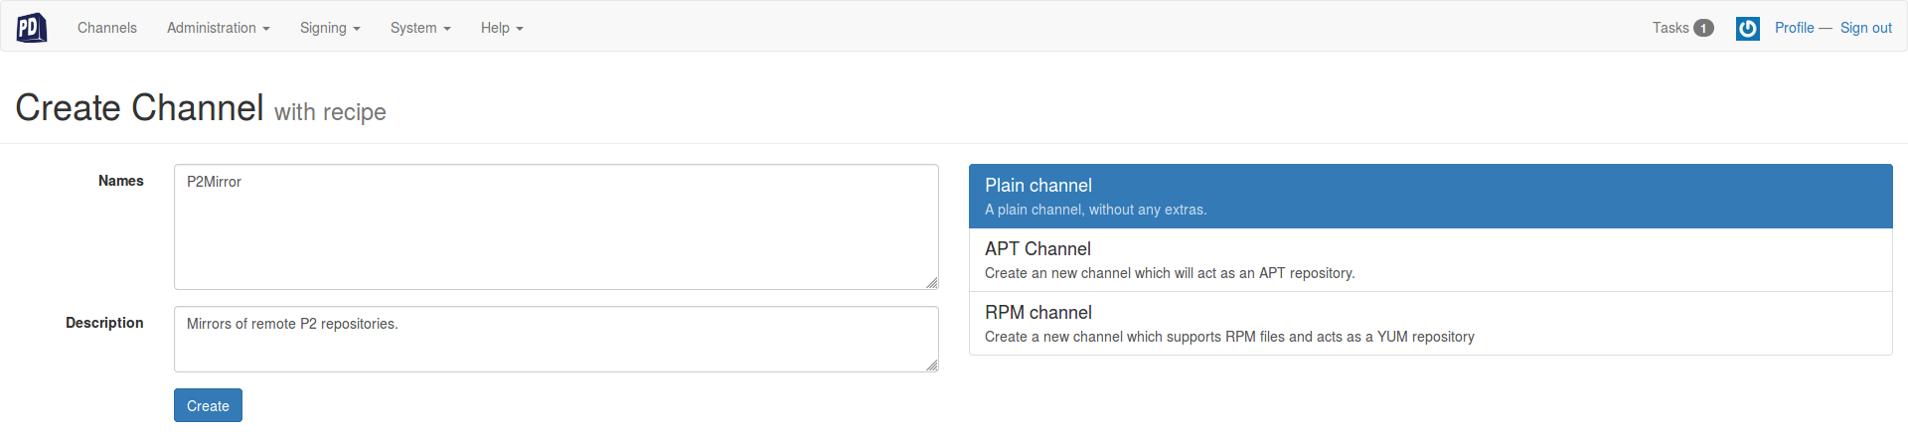
Task: Click the Tasks count badge
Action: coord(1703,29)
